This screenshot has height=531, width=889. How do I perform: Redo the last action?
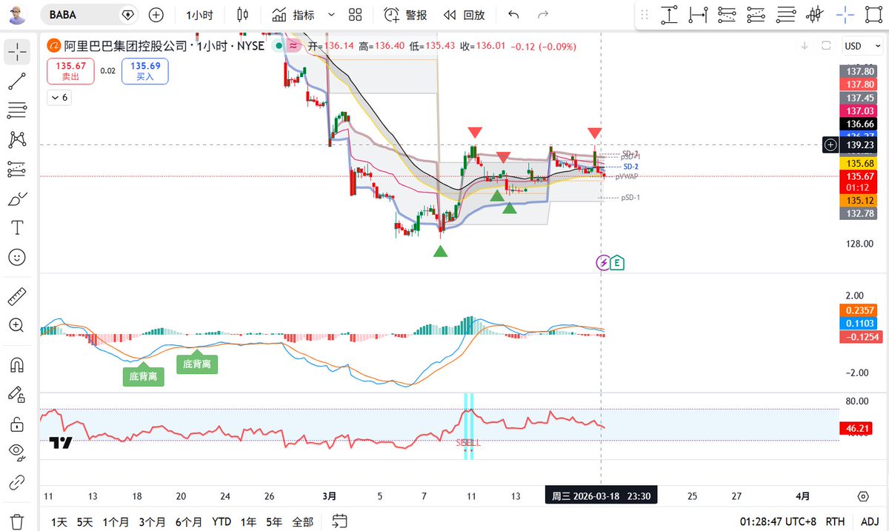click(x=543, y=15)
